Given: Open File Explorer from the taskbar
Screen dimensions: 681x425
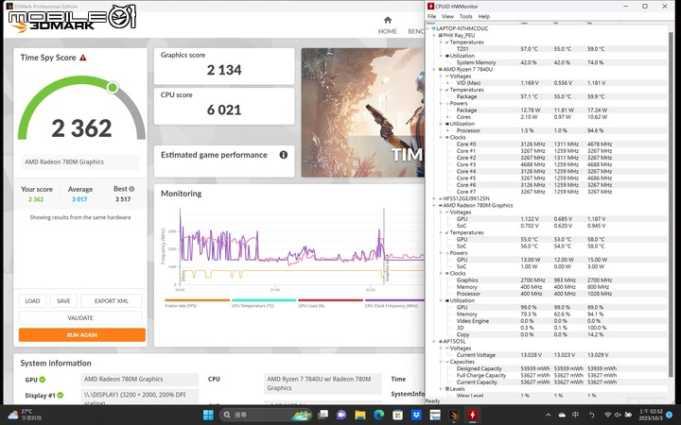Looking at the screenshot, I should pos(360,415).
